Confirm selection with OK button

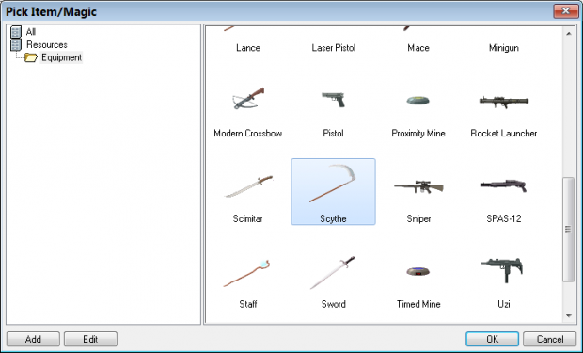click(x=493, y=339)
